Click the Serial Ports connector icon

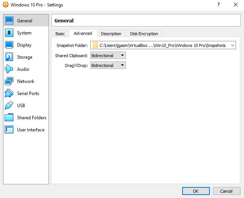pyautogui.click(x=9, y=93)
